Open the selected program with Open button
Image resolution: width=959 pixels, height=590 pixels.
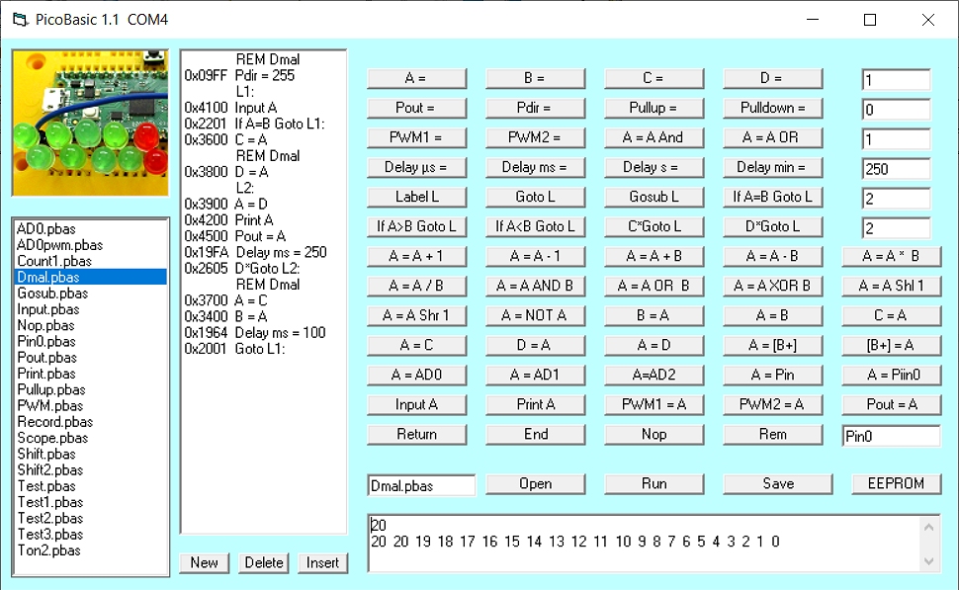[535, 483]
